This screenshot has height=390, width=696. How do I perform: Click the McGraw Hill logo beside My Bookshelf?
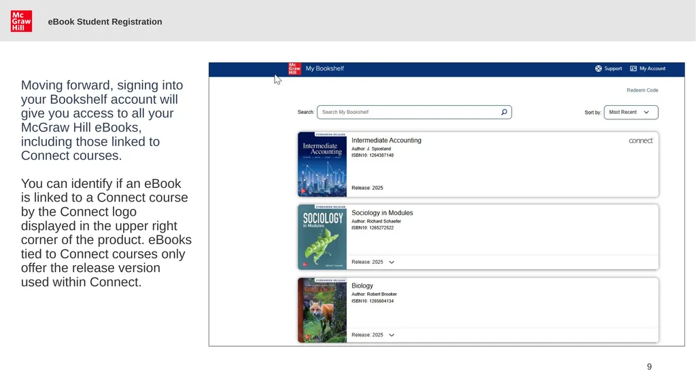(x=294, y=69)
